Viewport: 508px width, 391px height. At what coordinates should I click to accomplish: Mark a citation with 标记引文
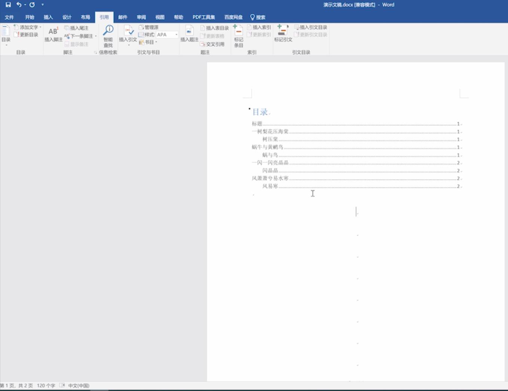(x=283, y=34)
